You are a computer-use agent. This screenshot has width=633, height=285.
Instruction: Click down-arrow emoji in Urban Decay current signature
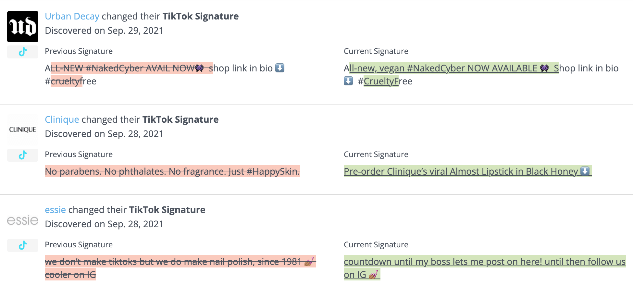(348, 81)
